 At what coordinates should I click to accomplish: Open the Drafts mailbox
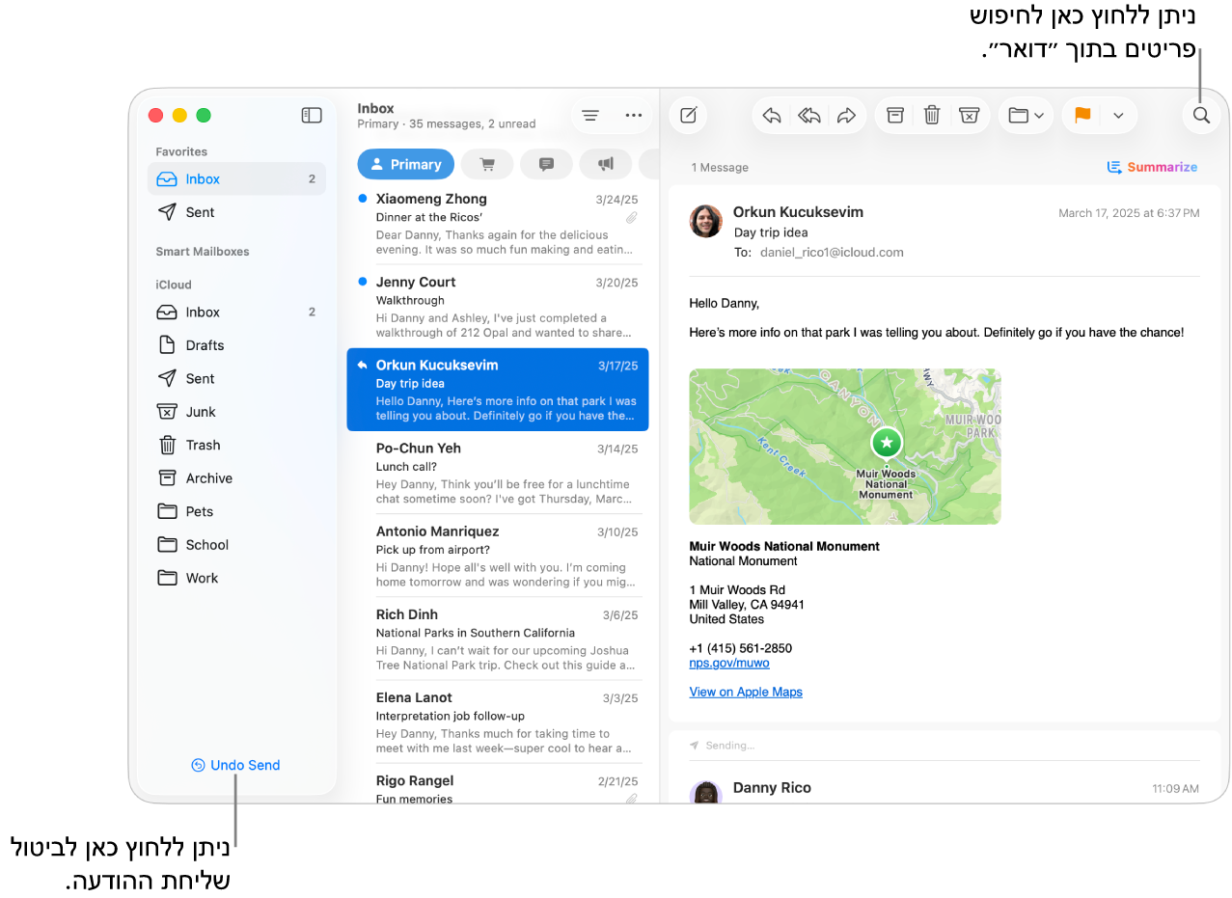click(236, 345)
